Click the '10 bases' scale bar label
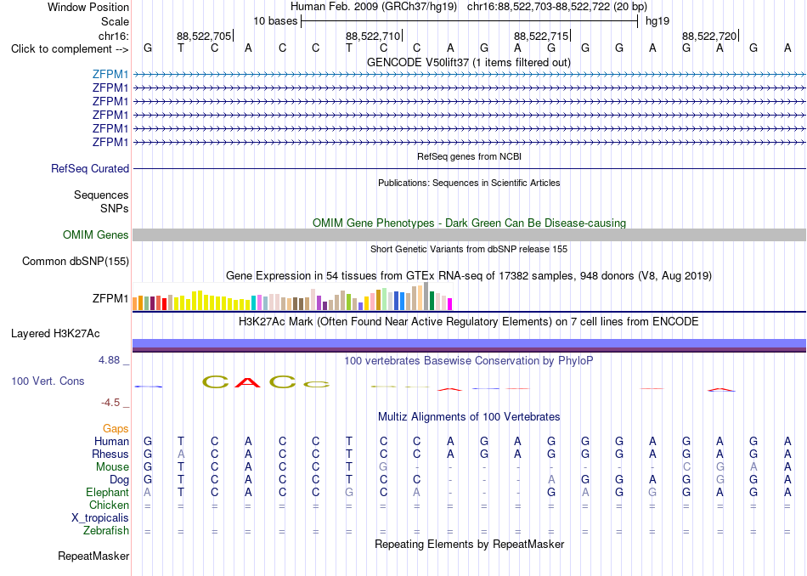Screen dimensions: 807x576 point(275,21)
